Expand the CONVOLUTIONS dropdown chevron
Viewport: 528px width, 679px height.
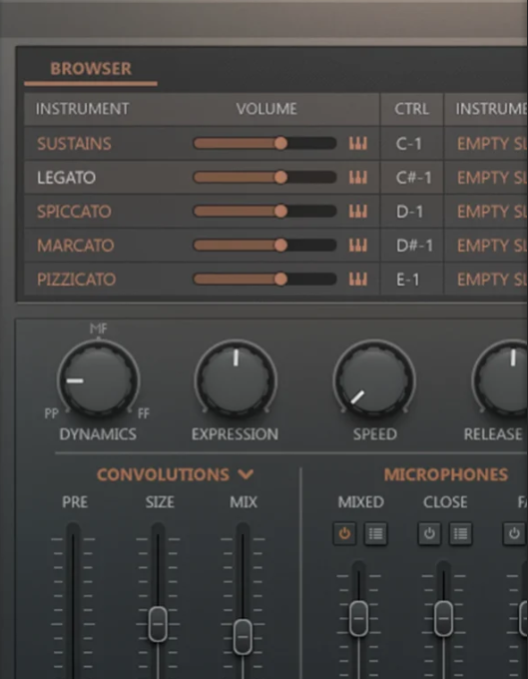[x=246, y=474]
